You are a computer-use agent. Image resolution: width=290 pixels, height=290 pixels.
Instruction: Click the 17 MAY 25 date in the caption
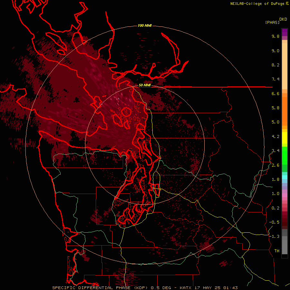coord(207,288)
